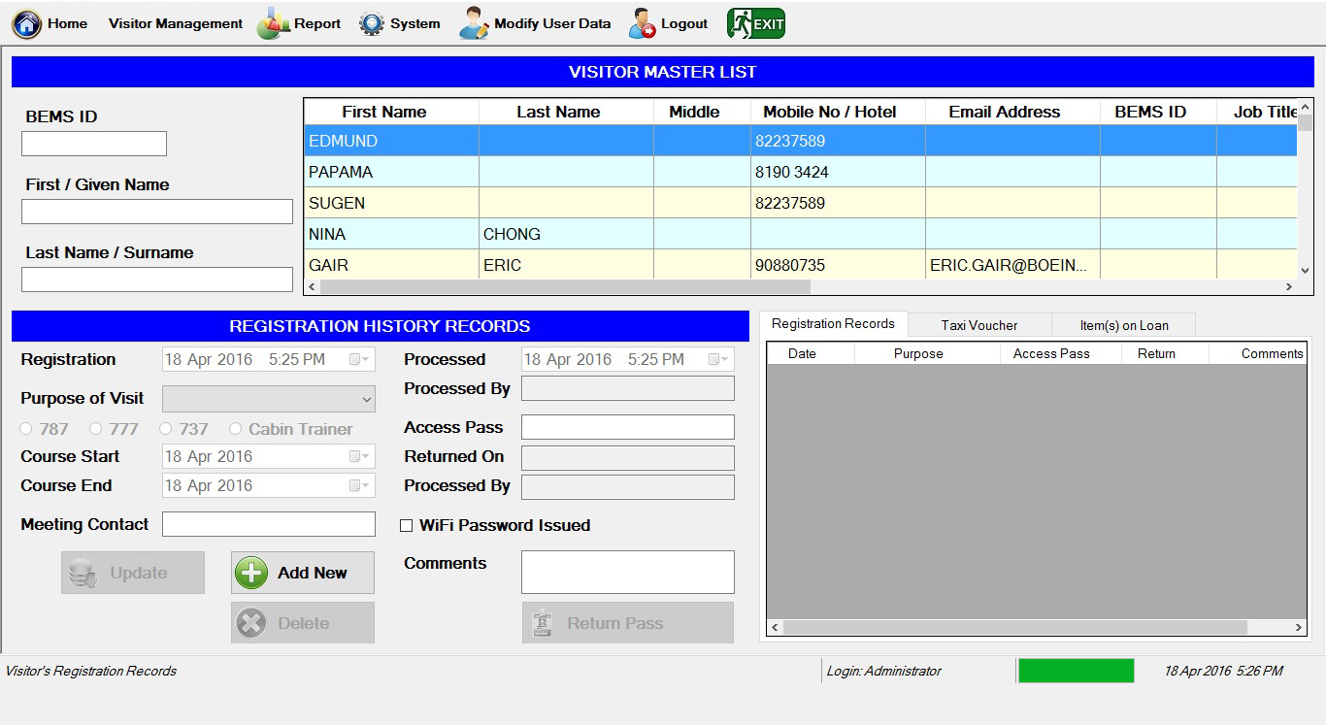Image resolution: width=1326 pixels, height=725 pixels.
Task: Click the Add New plus icon
Action: pos(251,573)
